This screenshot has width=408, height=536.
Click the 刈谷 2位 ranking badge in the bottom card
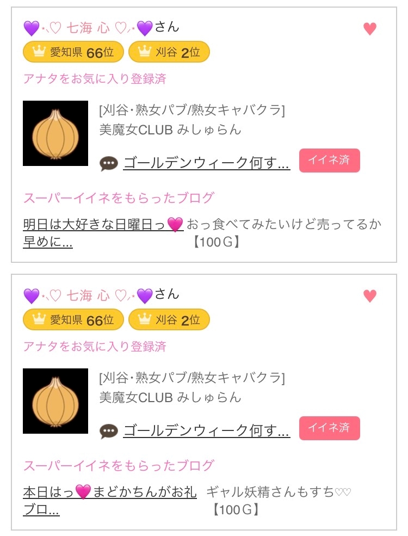[x=169, y=320]
